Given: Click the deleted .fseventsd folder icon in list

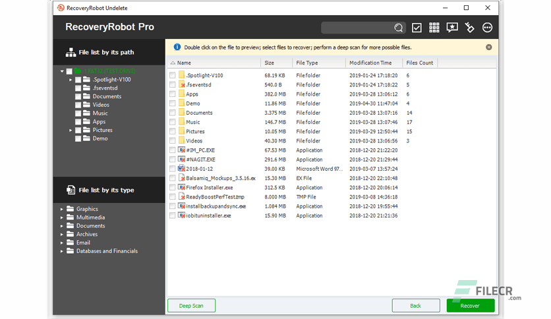Looking at the screenshot, I should coord(182,84).
